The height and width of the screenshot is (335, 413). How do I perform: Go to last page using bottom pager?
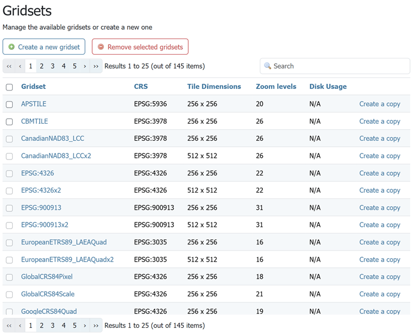point(96,326)
